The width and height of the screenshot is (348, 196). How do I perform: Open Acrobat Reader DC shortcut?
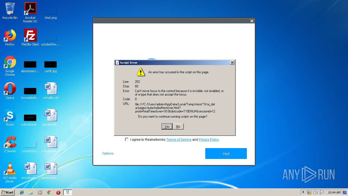click(30, 12)
